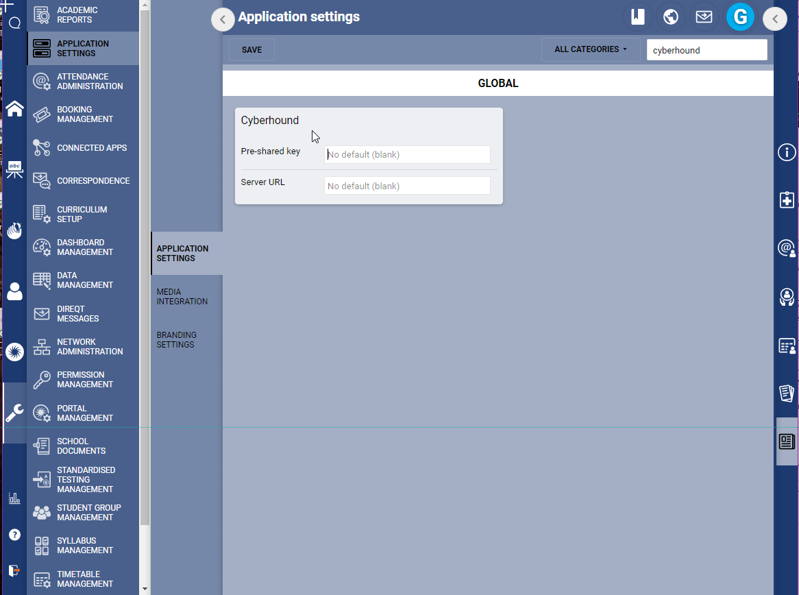Collapse the panel with the left-arrow beside Application settings
Viewport: 799px width, 595px height.
click(x=223, y=19)
